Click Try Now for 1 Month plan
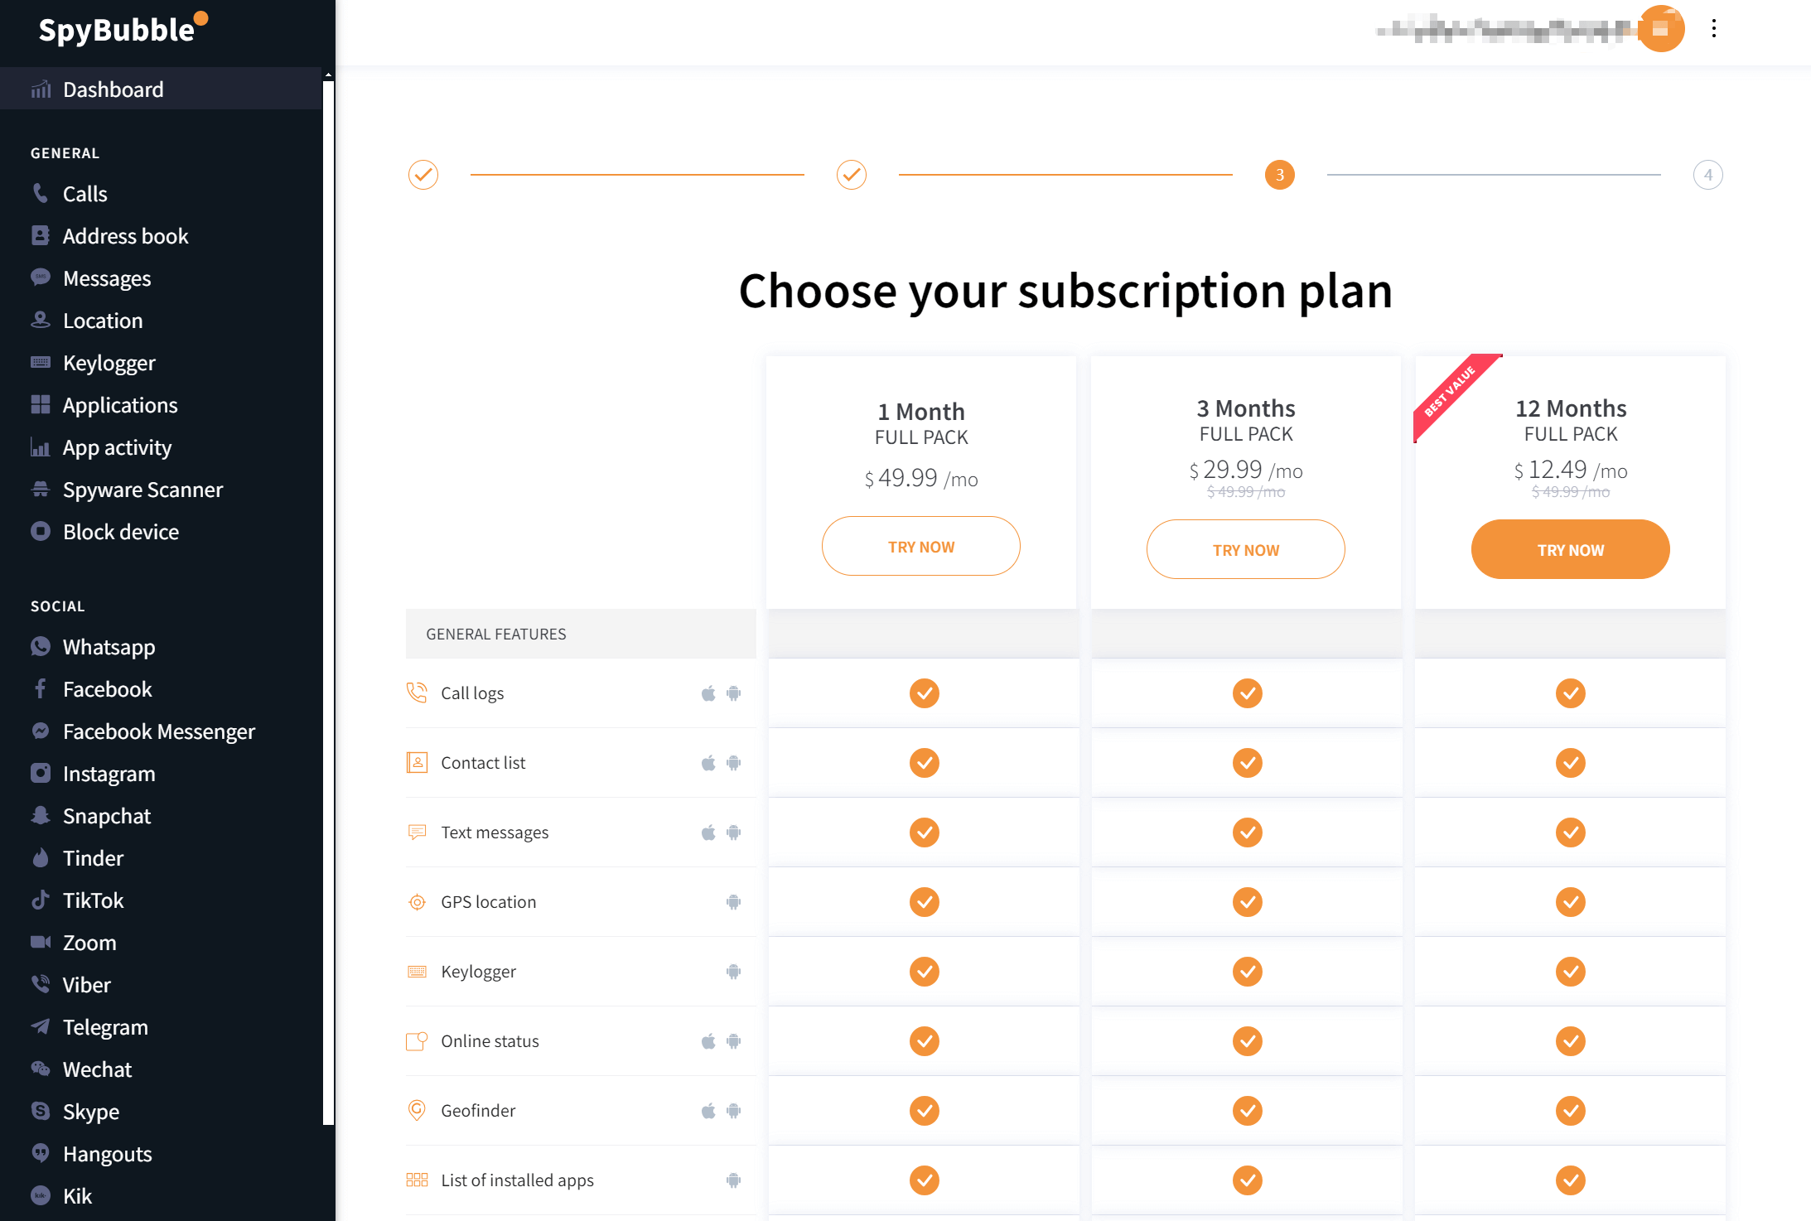The image size is (1811, 1221). click(921, 547)
